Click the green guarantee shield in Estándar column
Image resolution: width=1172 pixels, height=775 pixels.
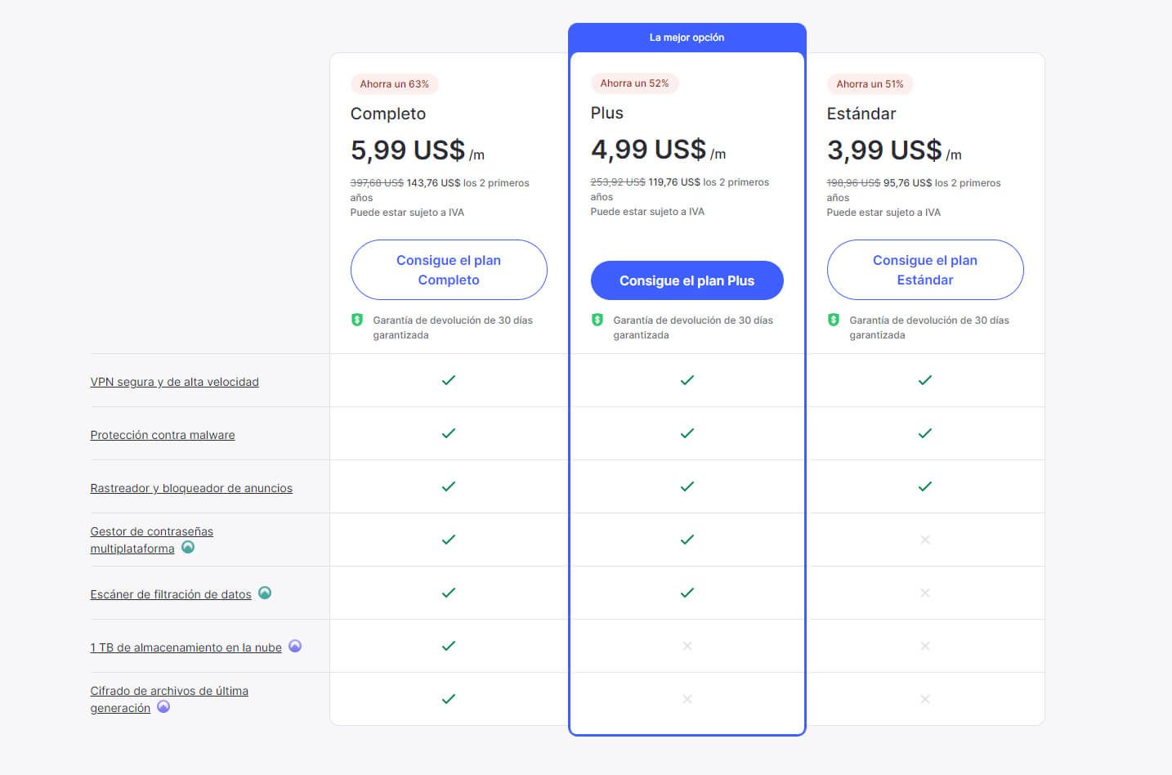(x=834, y=320)
